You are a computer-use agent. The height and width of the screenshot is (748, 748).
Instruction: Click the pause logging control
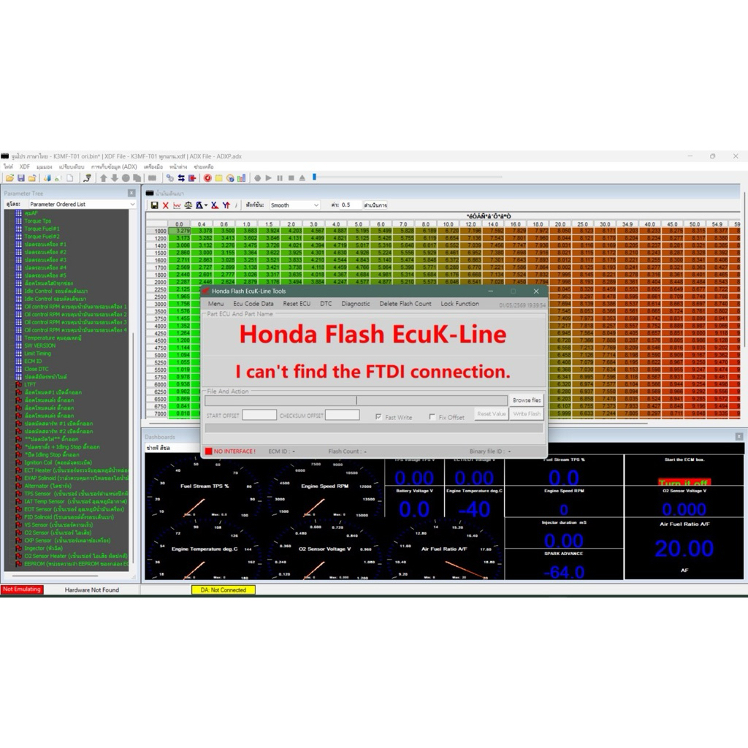(x=280, y=178)
